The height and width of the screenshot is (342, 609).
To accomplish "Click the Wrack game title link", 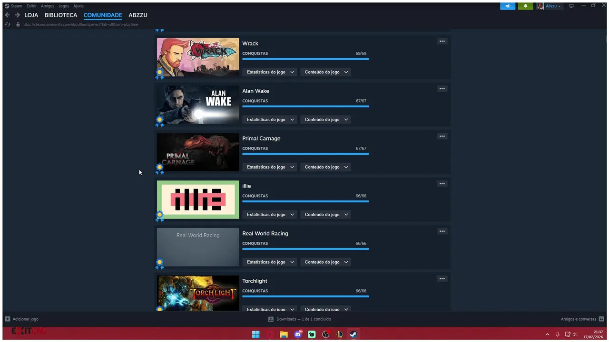I will 250,43.
